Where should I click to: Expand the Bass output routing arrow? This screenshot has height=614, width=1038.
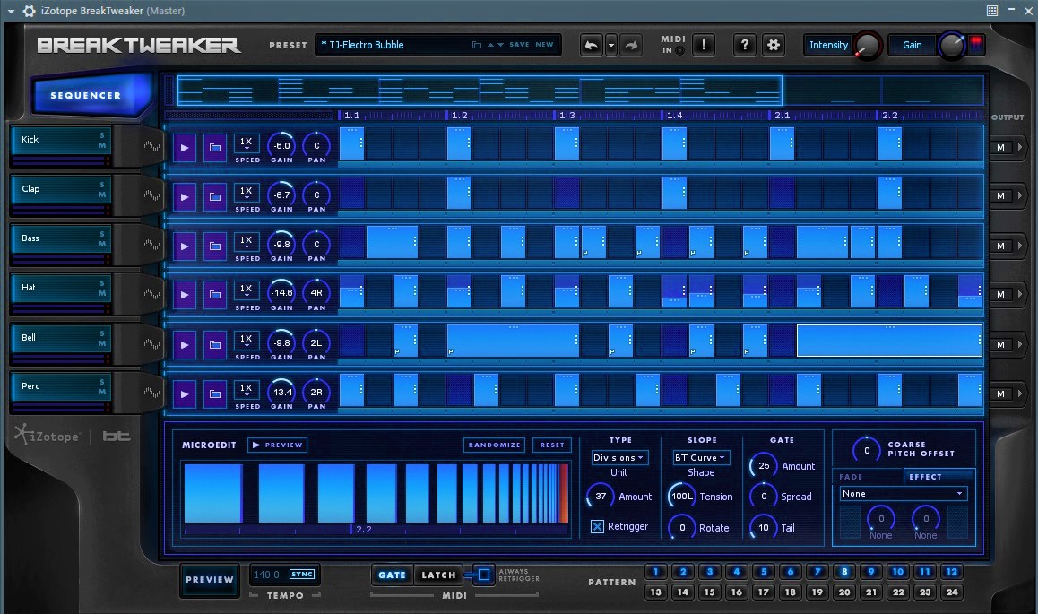1020,246
